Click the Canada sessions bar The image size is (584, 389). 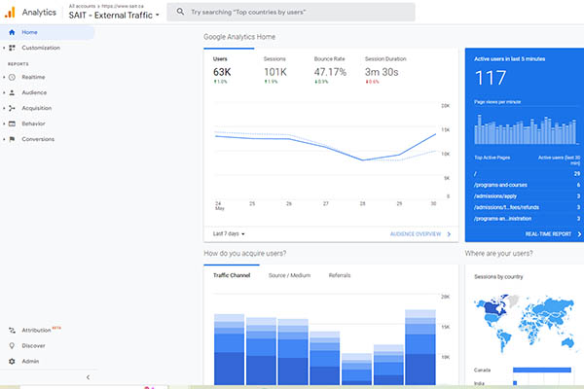coord(542,370)
